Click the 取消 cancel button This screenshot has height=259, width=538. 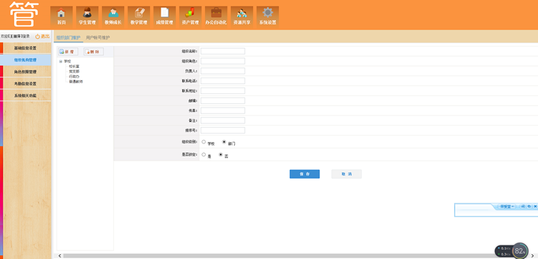346,174
